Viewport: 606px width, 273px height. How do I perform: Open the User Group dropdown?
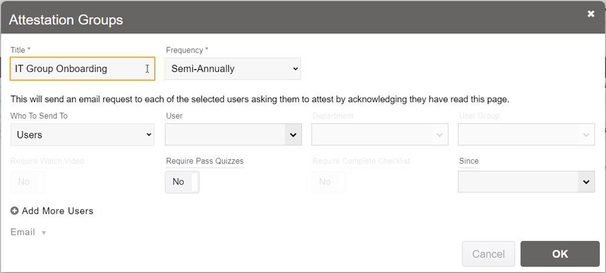coord(526,135)
